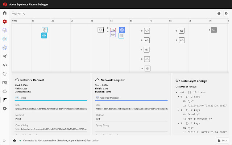Image resolution: width=232 pixels, height=145 pixels.
Task: Open the sidebar settings gear
Action: pos(5,108)
